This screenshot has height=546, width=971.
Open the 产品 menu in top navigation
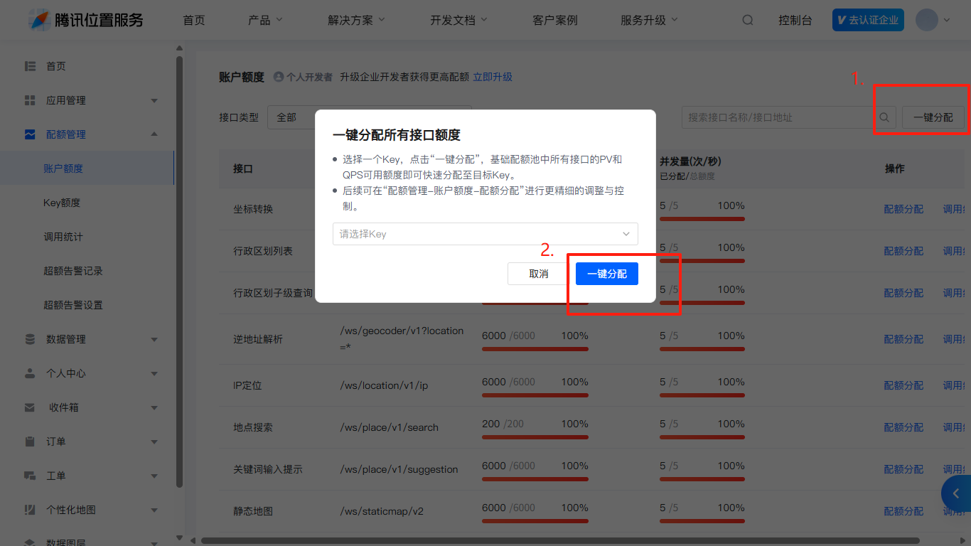tap(265, 20)
